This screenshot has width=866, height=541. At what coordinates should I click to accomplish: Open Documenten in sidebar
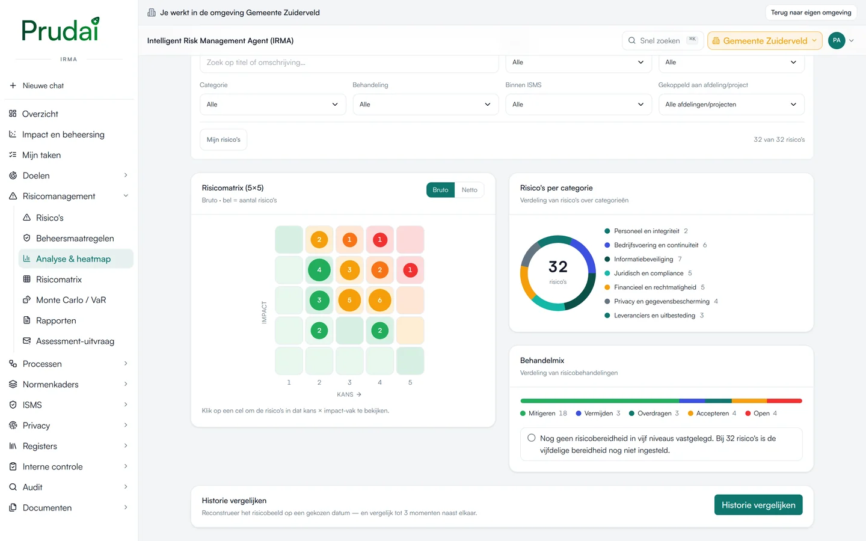pyautogui.click(x=69, y=508)
